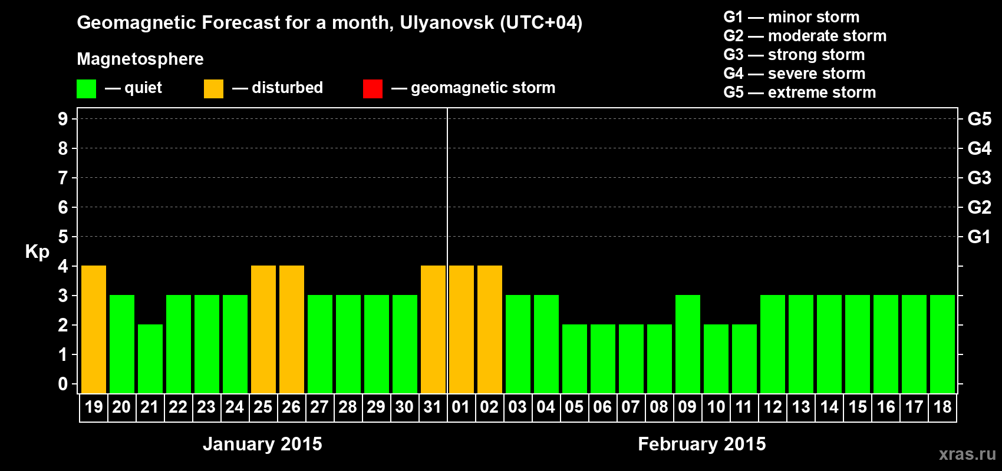Click the 'January 2015' month label
The image size is (1002, 471).
coord(262,444)
